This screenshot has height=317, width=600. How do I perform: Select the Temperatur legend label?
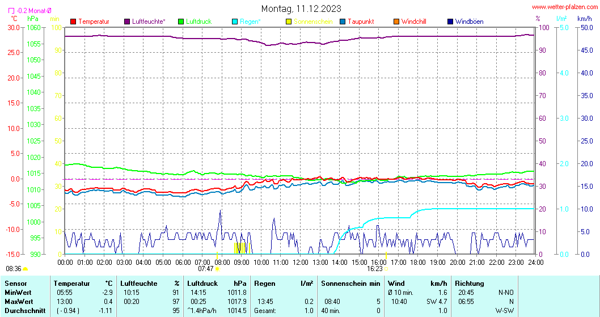point(94,22)
